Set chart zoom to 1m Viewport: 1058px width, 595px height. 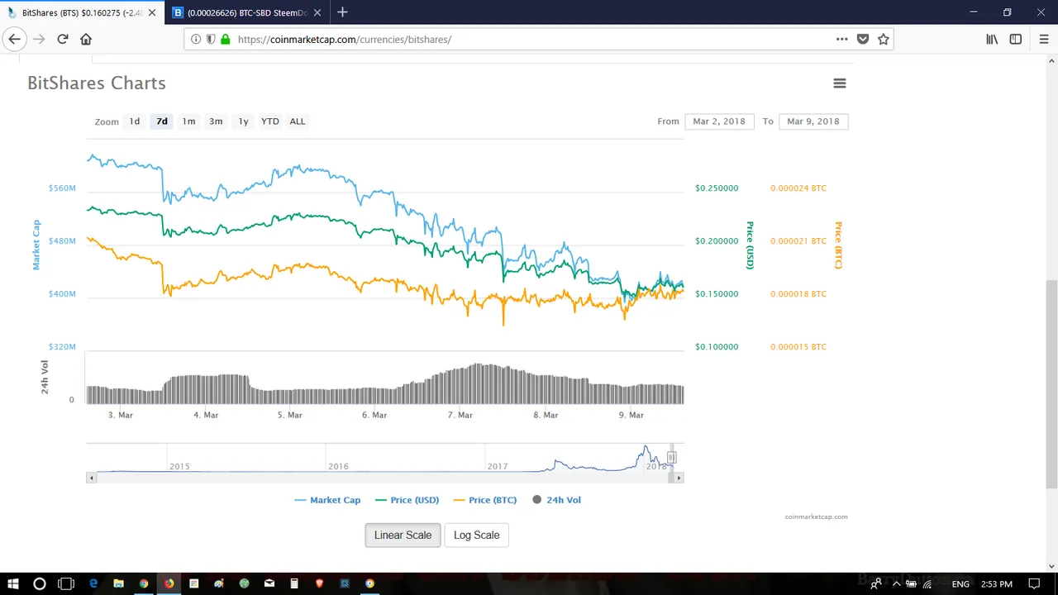coord(189,121)
